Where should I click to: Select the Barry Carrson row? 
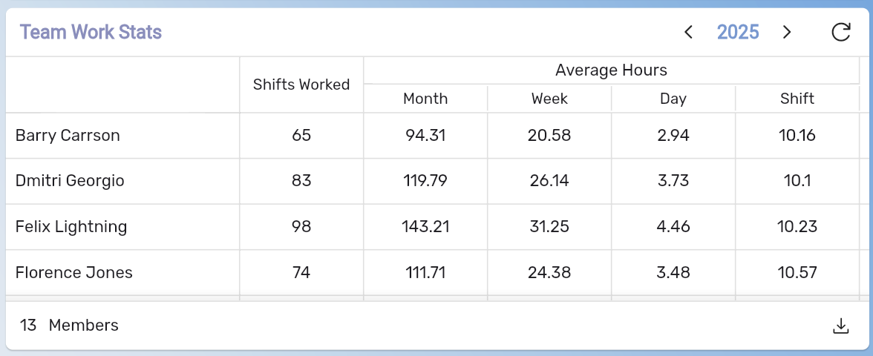coord(68,136)
